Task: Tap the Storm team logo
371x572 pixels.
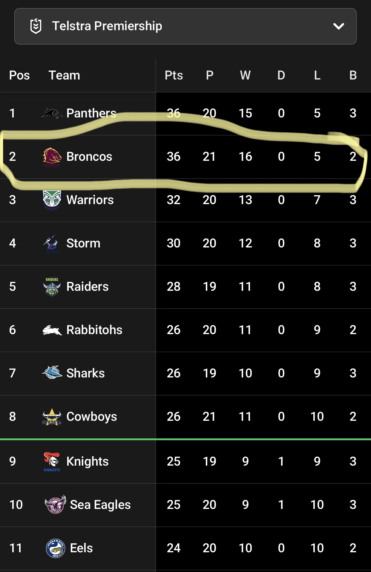Action: click(x=52, y=244)
